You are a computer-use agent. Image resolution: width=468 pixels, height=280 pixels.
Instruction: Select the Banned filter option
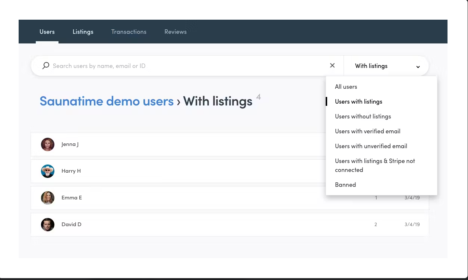(x=345, y=185)
